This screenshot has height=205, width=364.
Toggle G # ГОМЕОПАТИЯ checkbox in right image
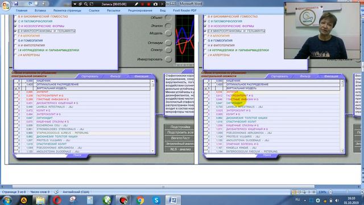(x=205, y=40)
